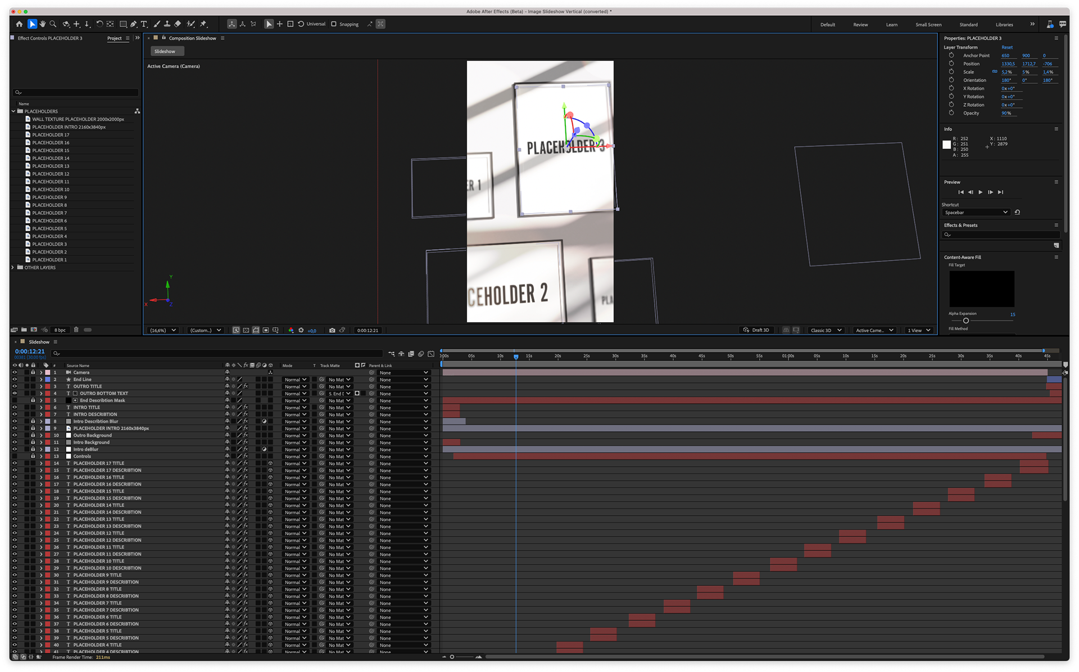Image resolution: width=1079 pixels, height=672 pixels.
Task: Select the Puppet Pin tool
Action: pos(203,24)
